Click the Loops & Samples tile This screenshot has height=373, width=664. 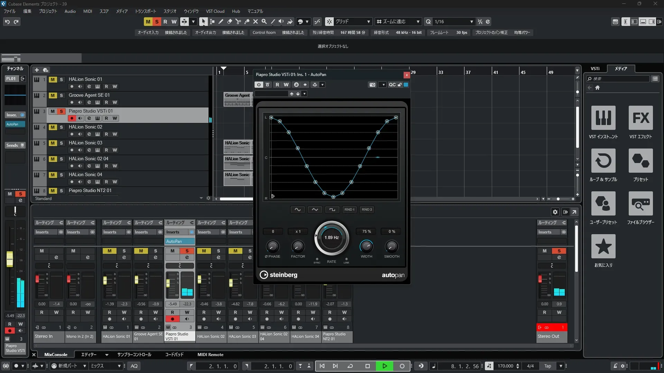pos(603,161)
